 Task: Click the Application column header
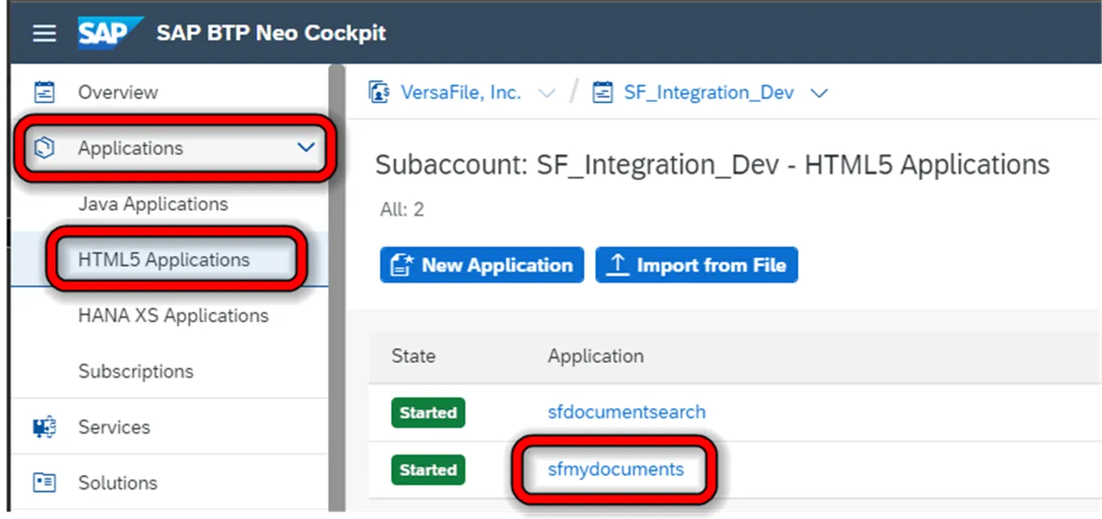tap(595, 356)
